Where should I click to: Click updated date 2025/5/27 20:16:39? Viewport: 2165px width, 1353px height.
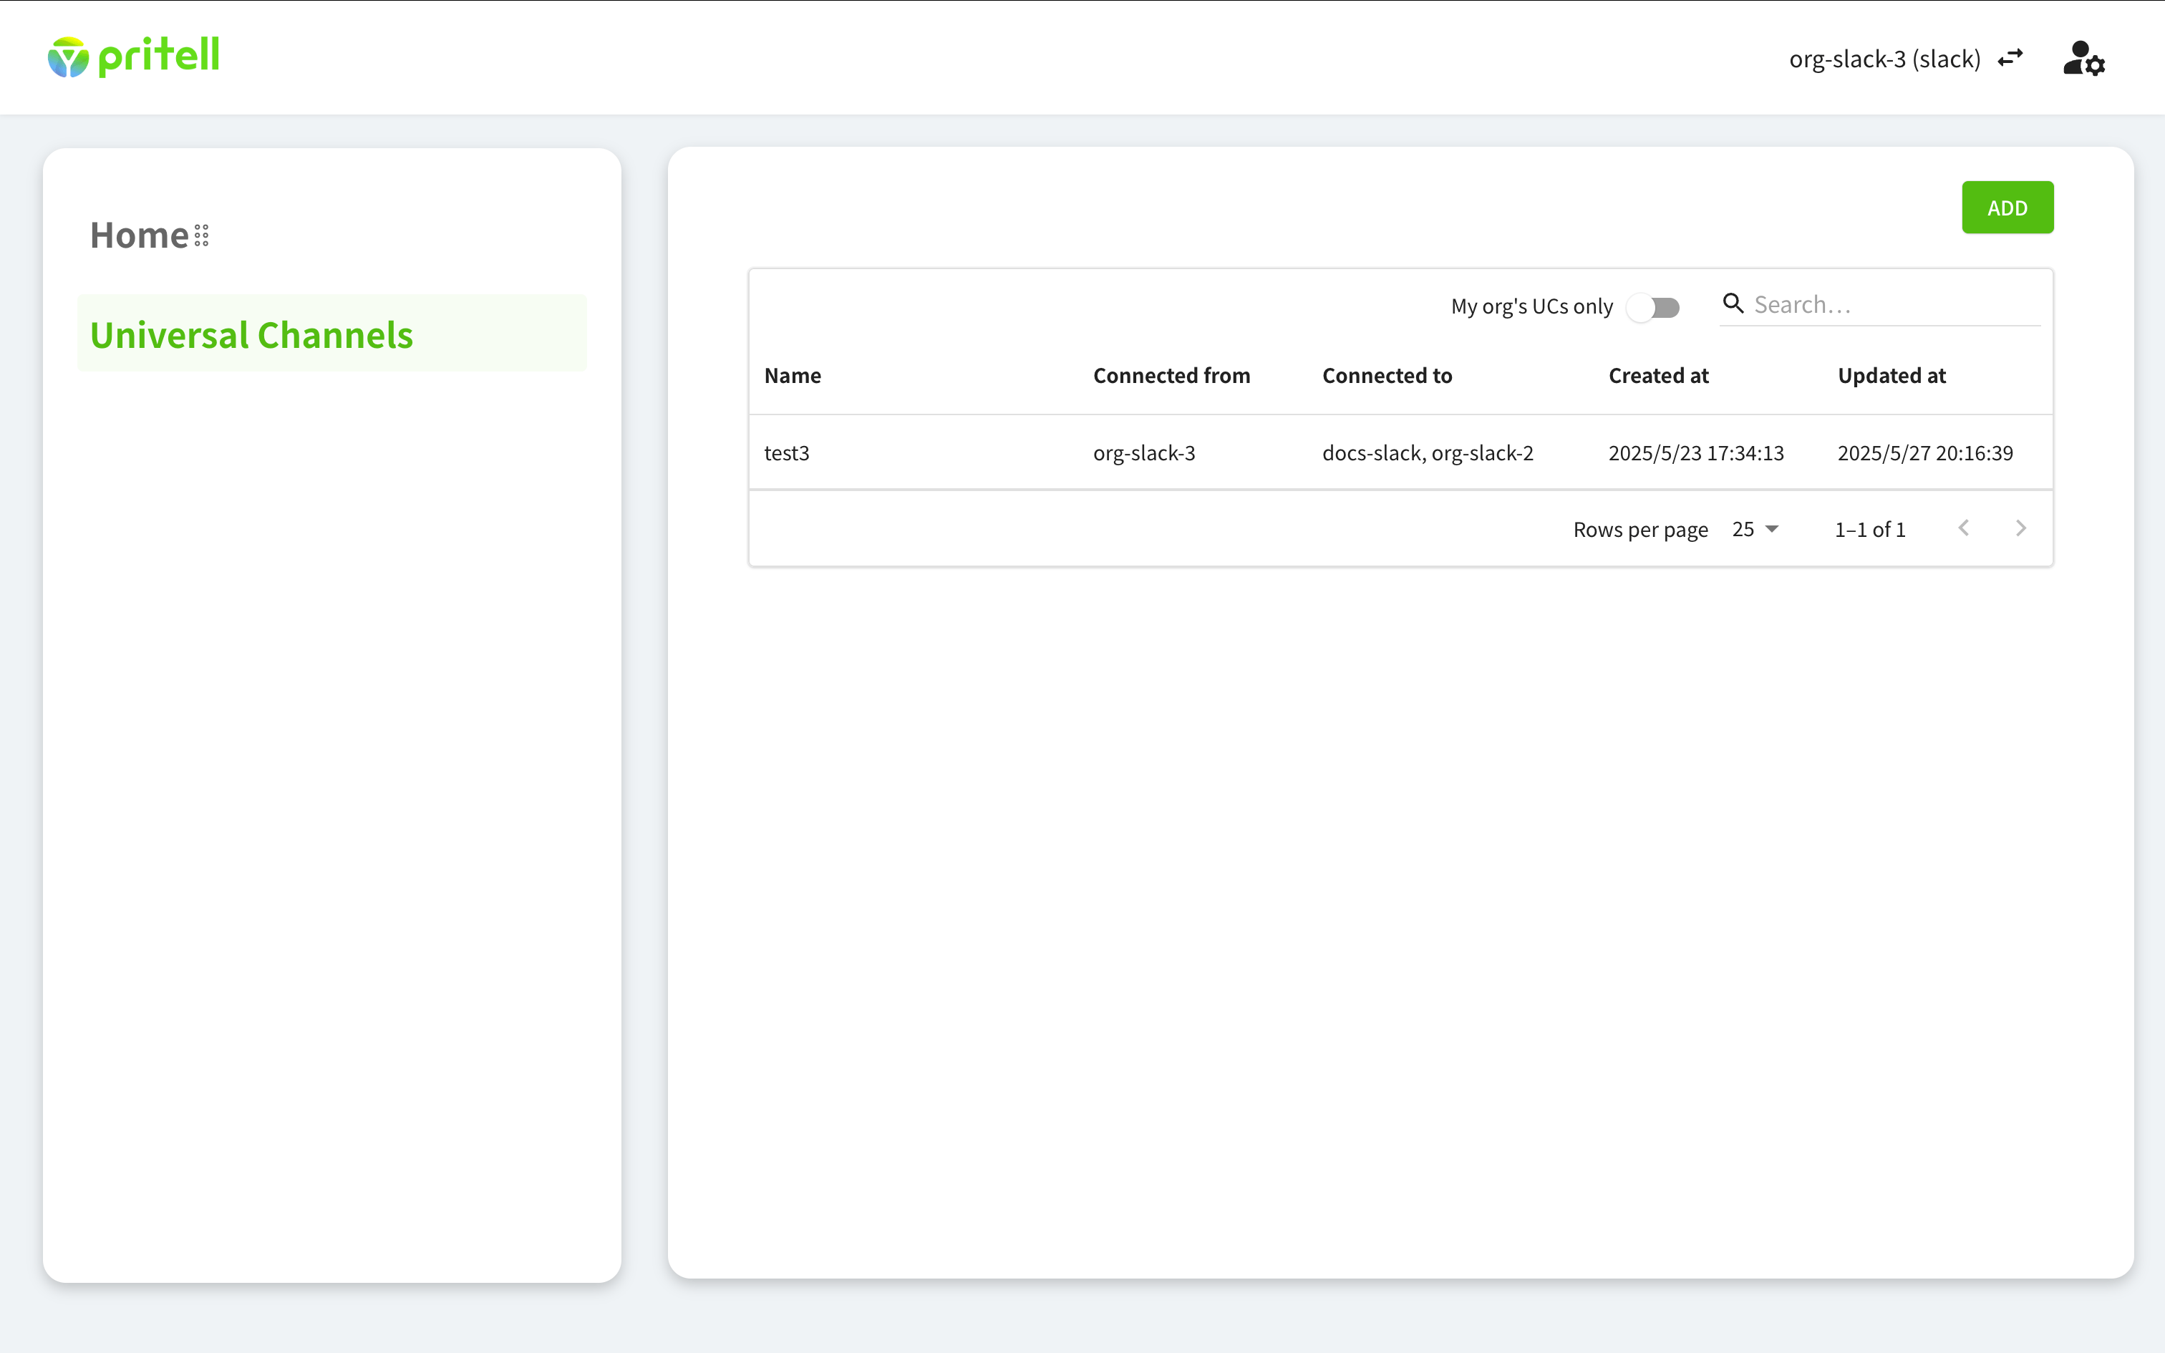(x=1925, y=452)
